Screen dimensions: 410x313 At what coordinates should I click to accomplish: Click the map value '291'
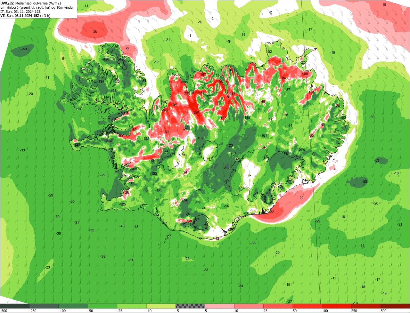click(197, 112)
